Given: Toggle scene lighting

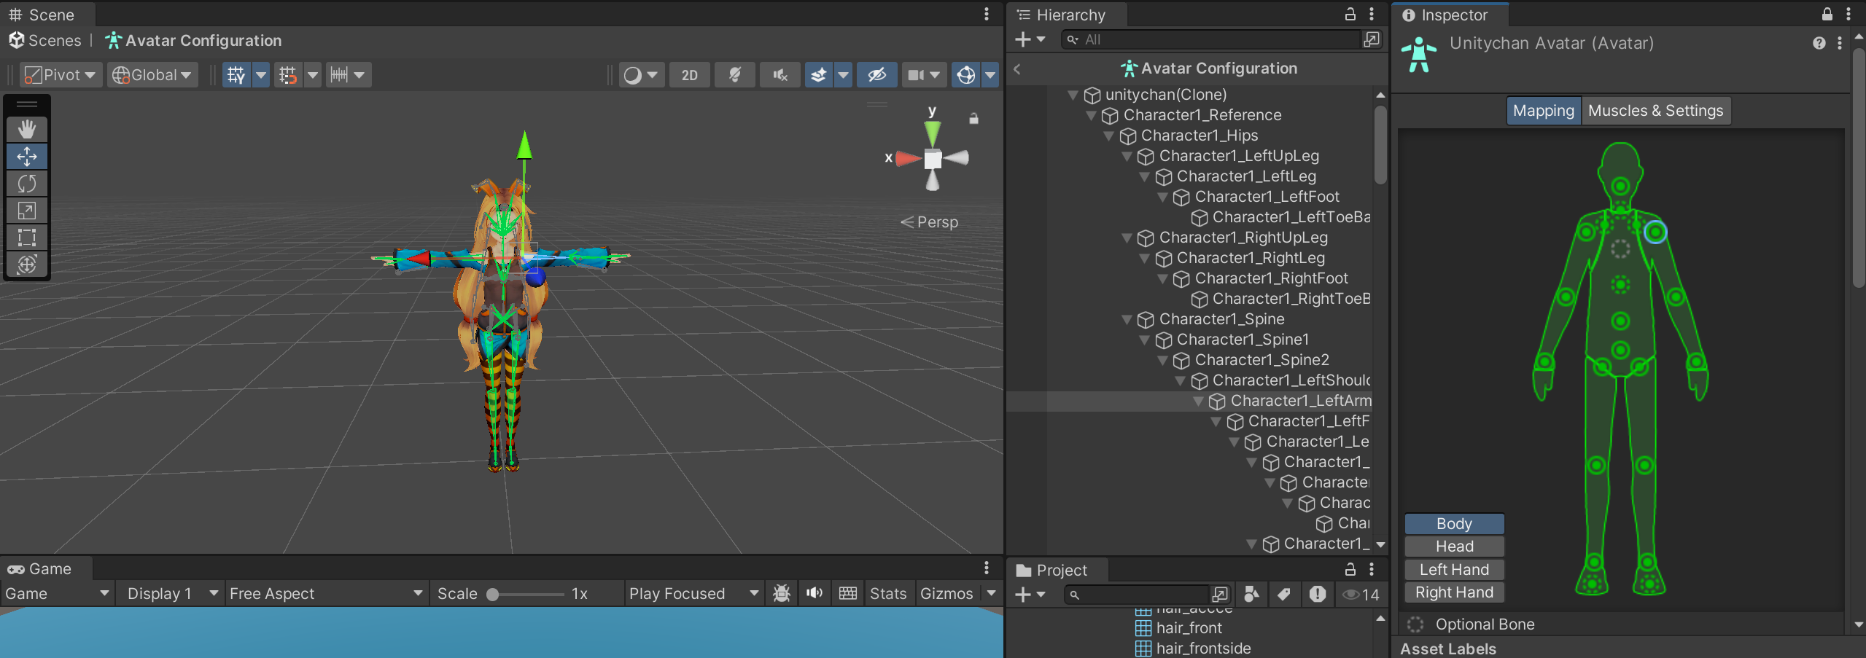Looking at the screenshot, I should pyautogui.click(x=735, y=75).
